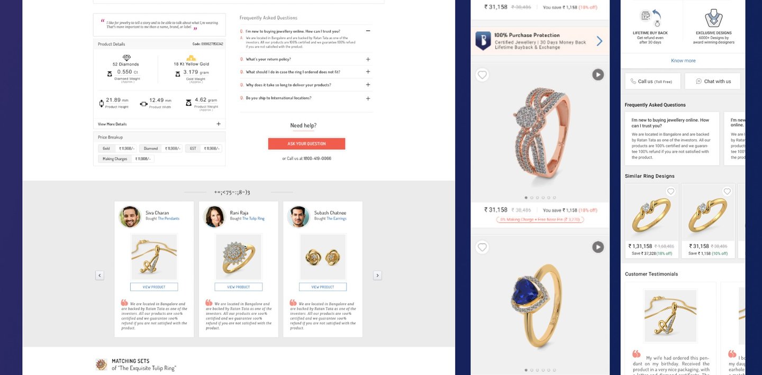The height and width of the screenshot is (375, 762).
Task: Expand View More Details section
Action: click(219, 124)
